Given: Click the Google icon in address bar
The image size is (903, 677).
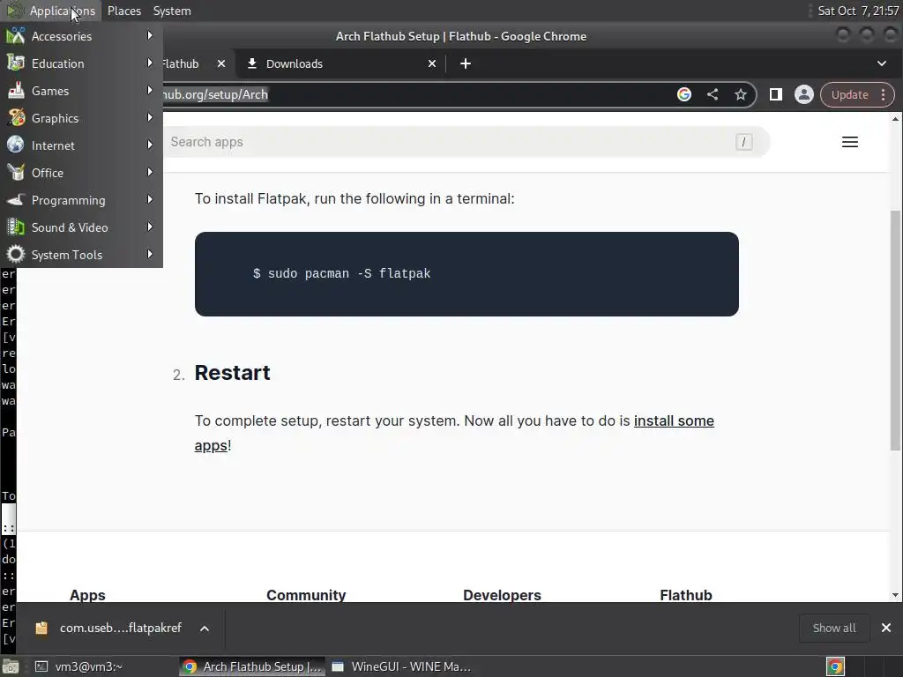Looking at the screenshot, I should point(684,94).
